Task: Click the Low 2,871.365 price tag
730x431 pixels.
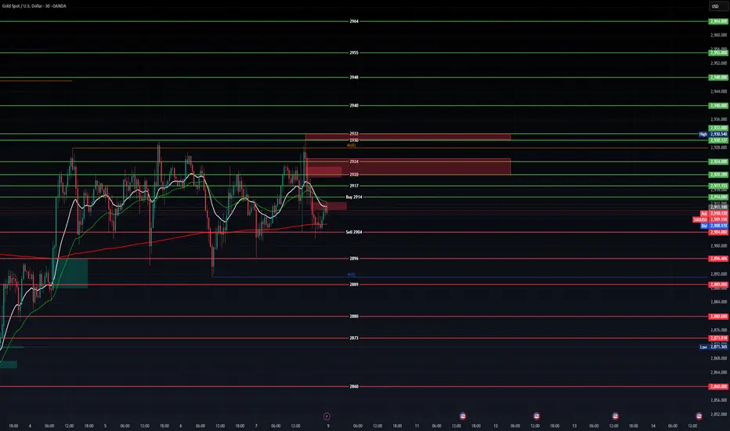Action: [714, 346]
